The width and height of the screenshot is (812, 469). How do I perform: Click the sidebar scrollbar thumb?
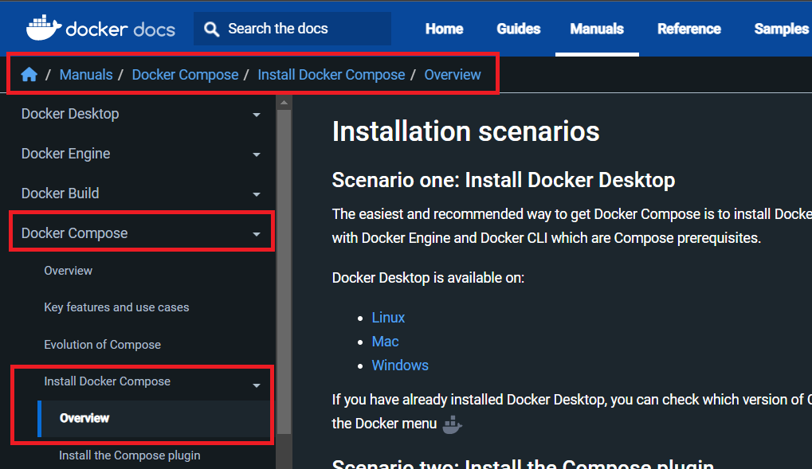point(284,272)
